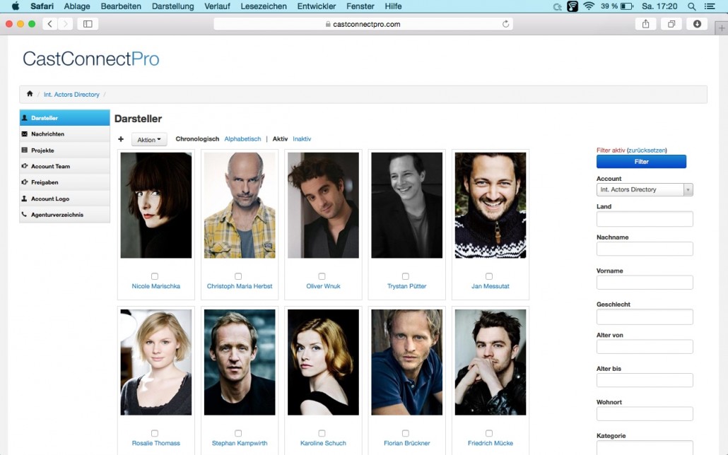The height and width of the screenshot is (455, 728).
Task: Click the Nachname input field
Action: [x=645, y=249]
